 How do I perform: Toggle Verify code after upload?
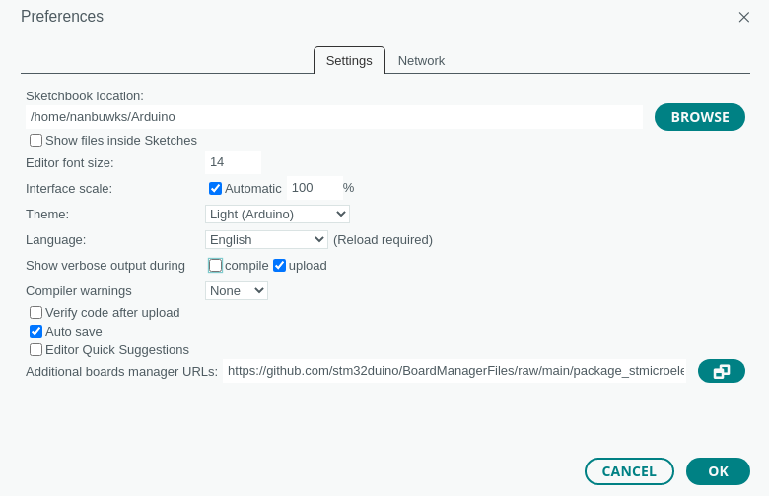[36, 312]
